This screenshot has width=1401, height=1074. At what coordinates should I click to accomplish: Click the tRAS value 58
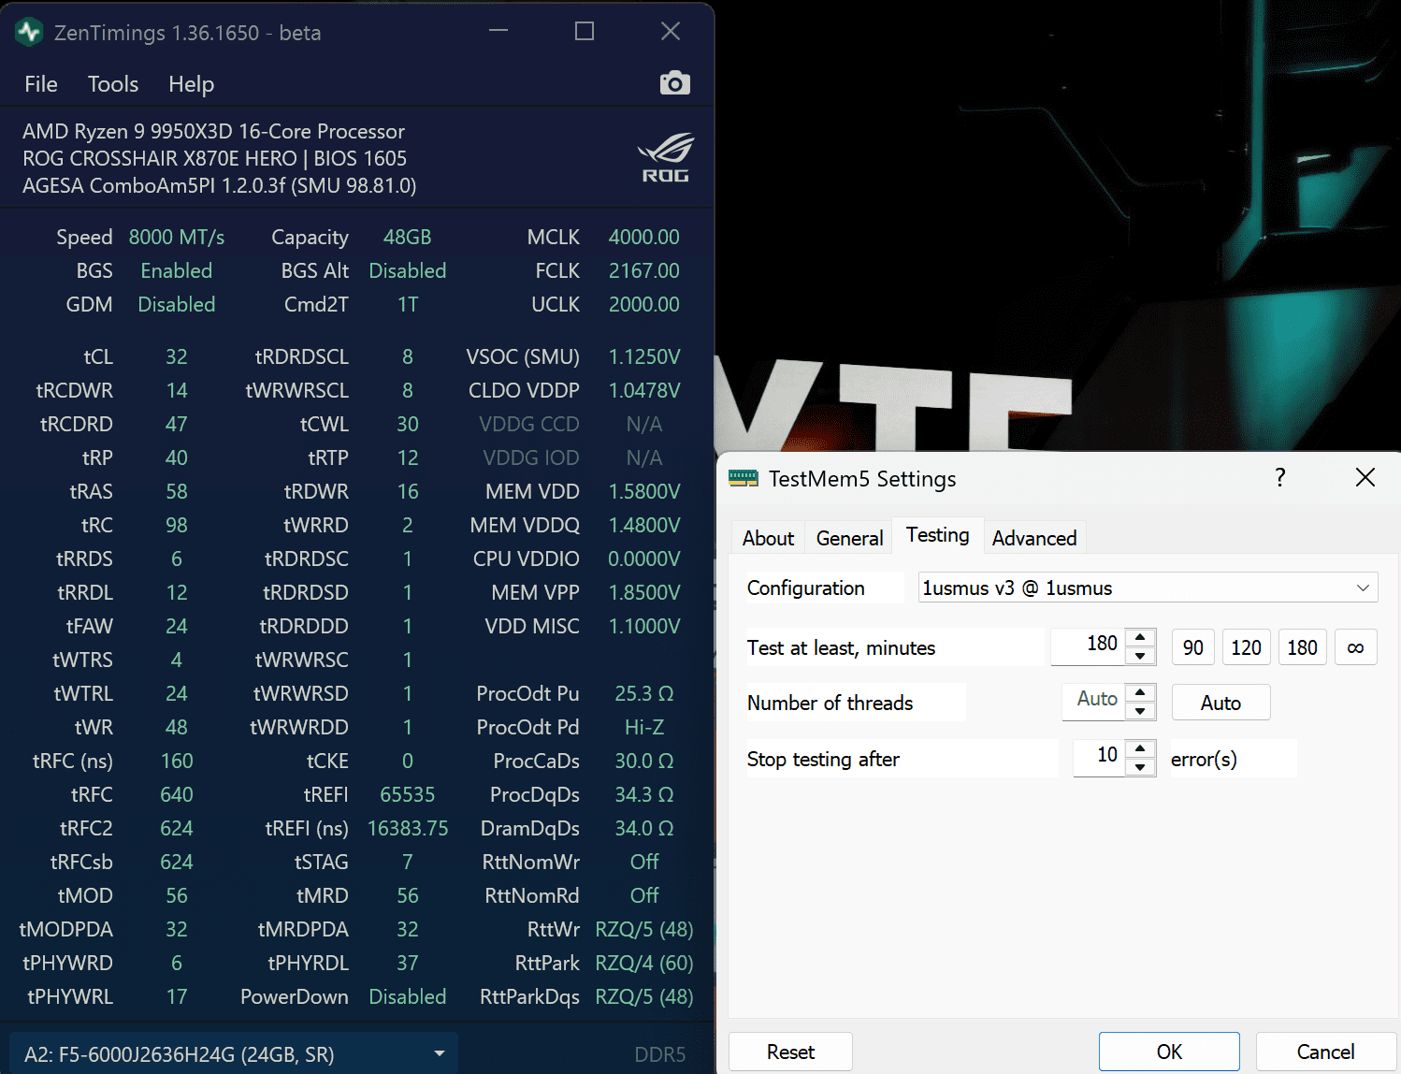click(x=177, y=492)
